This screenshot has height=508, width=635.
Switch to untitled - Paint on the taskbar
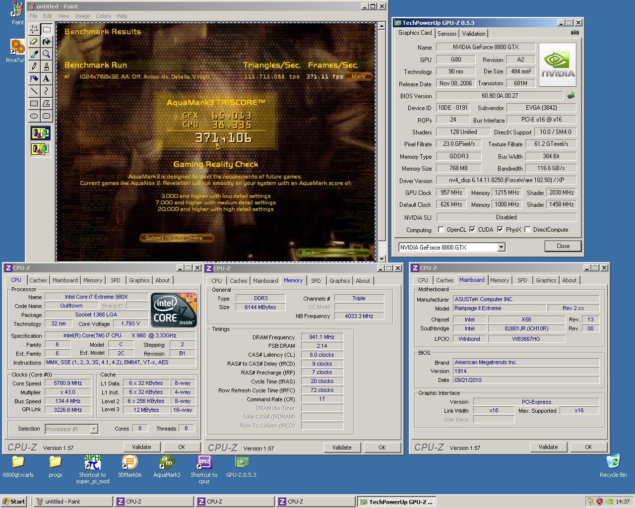(x=73, y=502)
